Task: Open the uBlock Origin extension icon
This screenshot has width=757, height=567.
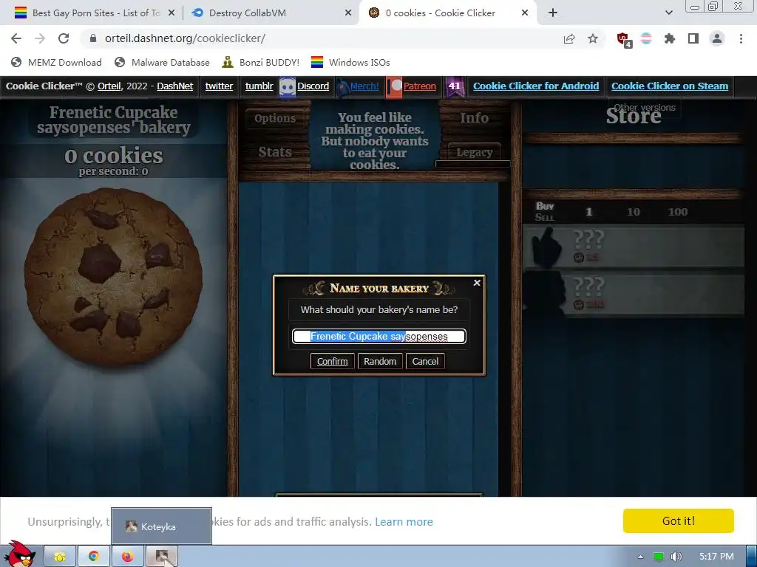Action: (x=624, y=40)
